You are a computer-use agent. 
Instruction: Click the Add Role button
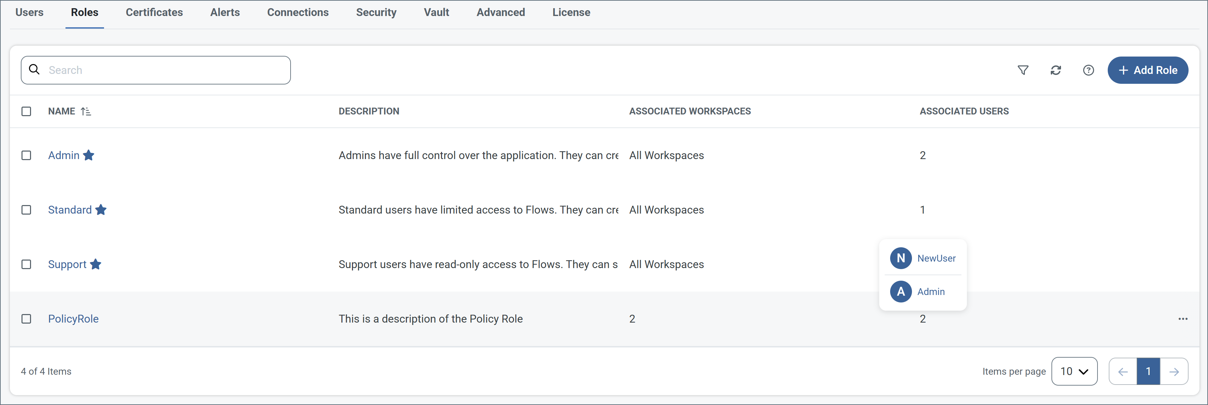coord(1148,70)
